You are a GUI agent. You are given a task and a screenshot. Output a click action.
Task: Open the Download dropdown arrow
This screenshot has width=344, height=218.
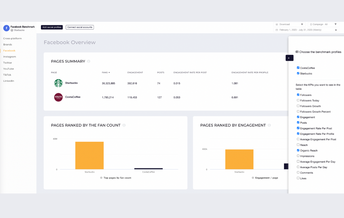coord(302,25)
